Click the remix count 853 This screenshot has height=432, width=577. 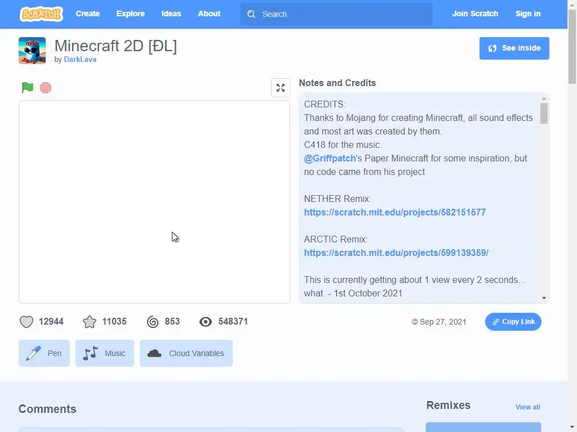[172, 321]
